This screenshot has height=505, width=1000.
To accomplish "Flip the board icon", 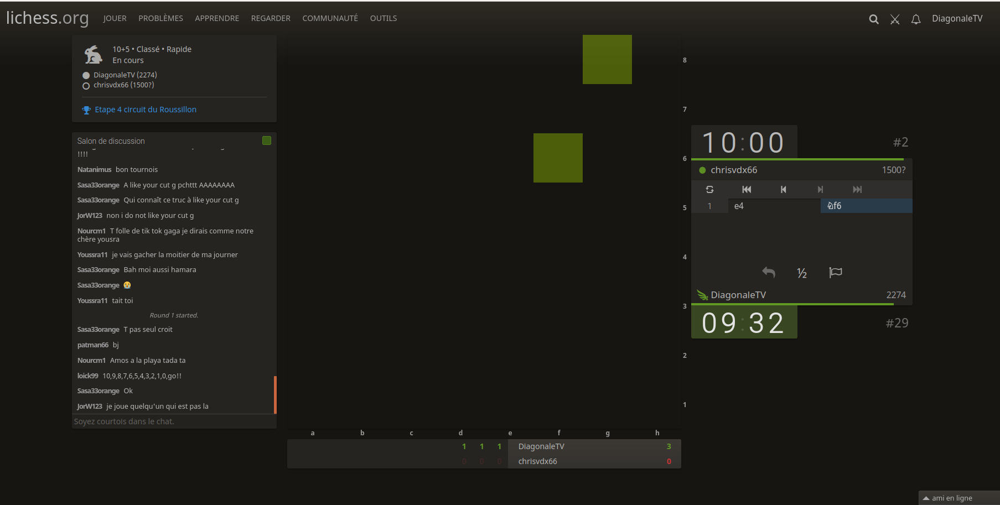I will (709, 189).
